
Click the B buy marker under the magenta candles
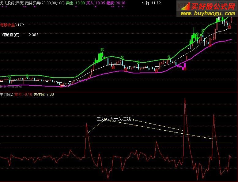[x=185, y=69]
